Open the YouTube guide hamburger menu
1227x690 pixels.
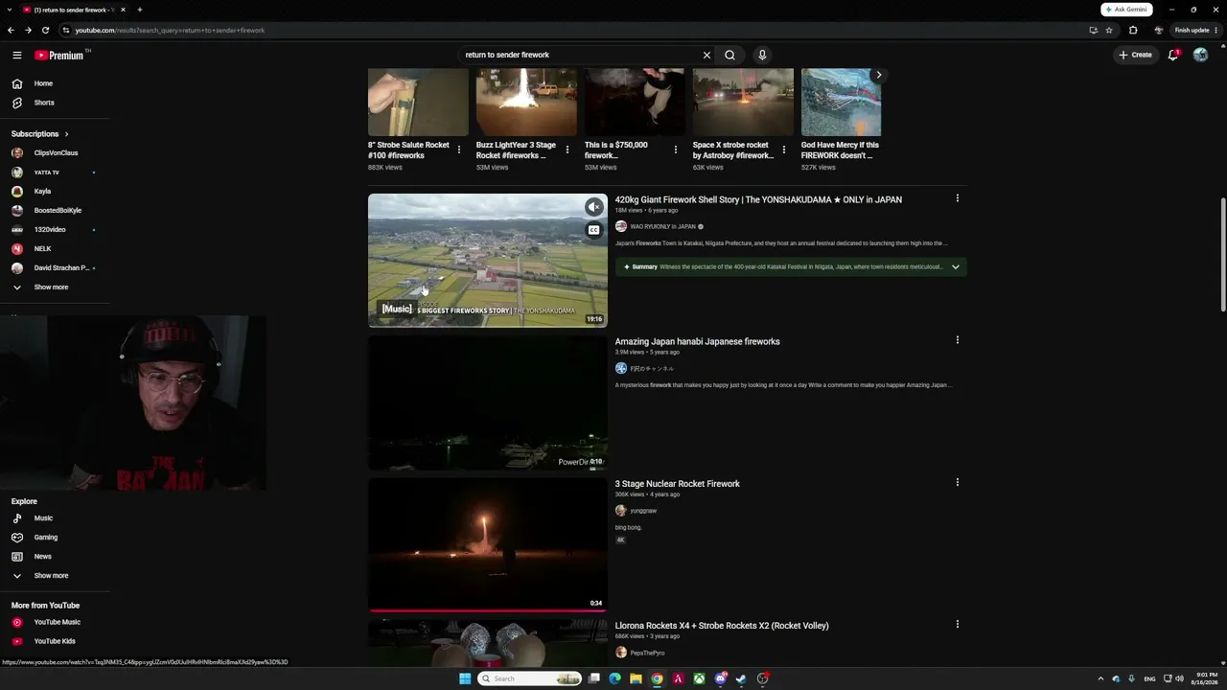(x=16, y=55)
